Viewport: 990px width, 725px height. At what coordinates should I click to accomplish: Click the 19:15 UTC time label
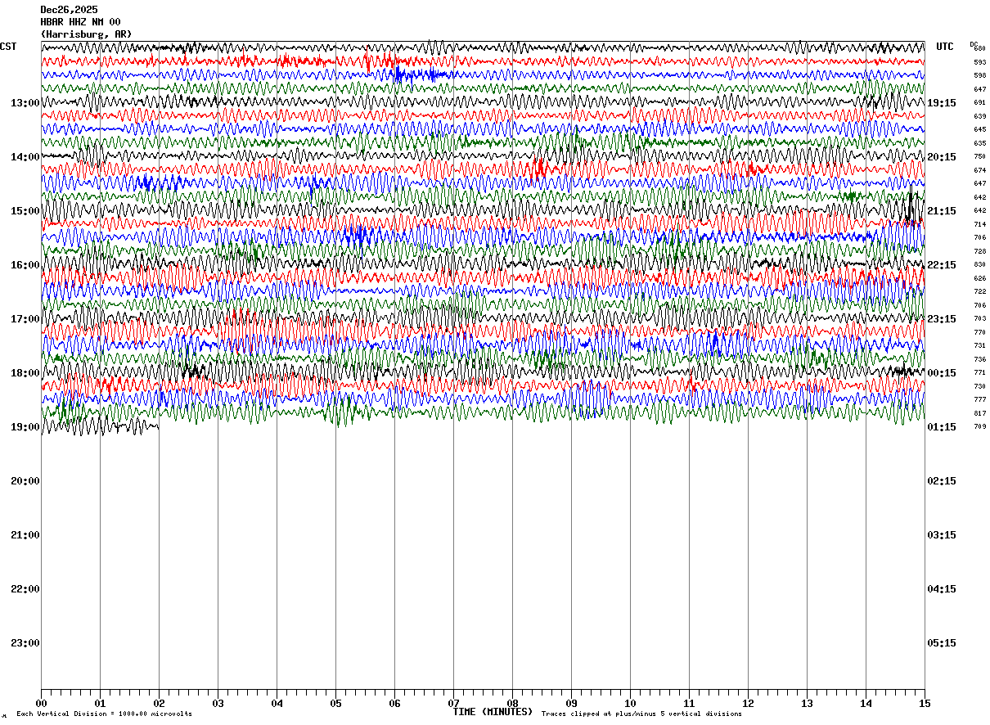(943, 103)
